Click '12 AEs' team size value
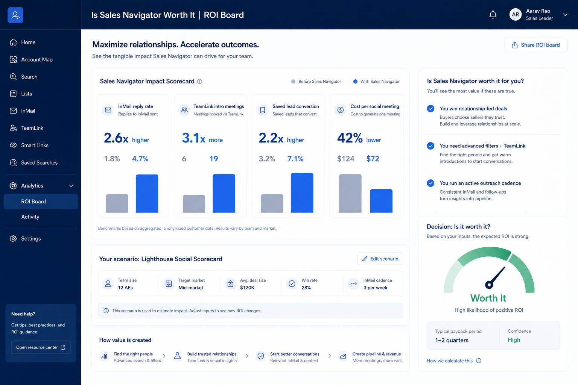 125,288
